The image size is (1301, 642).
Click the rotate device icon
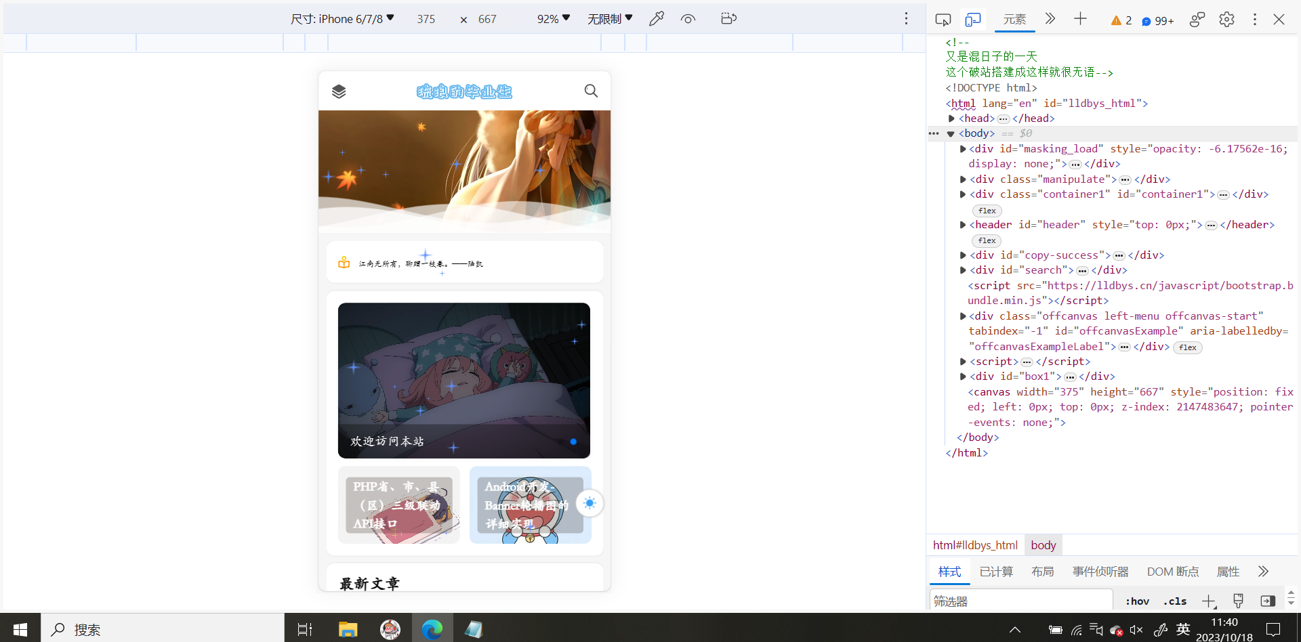click(x=728, y=19)
